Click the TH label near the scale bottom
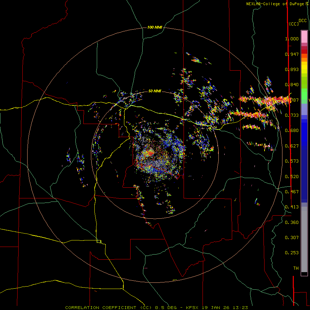 296,268
